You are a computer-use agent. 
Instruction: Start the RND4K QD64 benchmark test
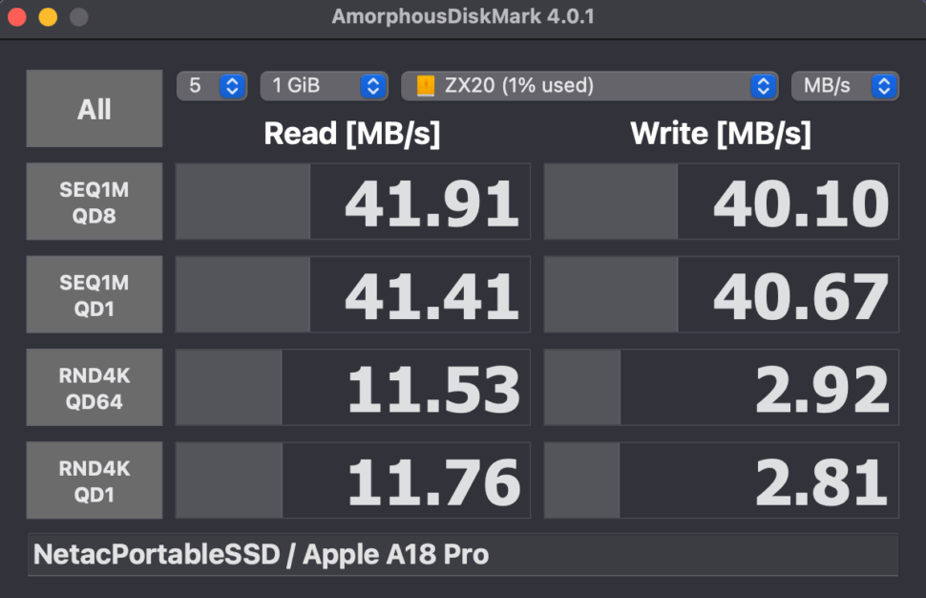pyautogui.click(x=94, y=387)
